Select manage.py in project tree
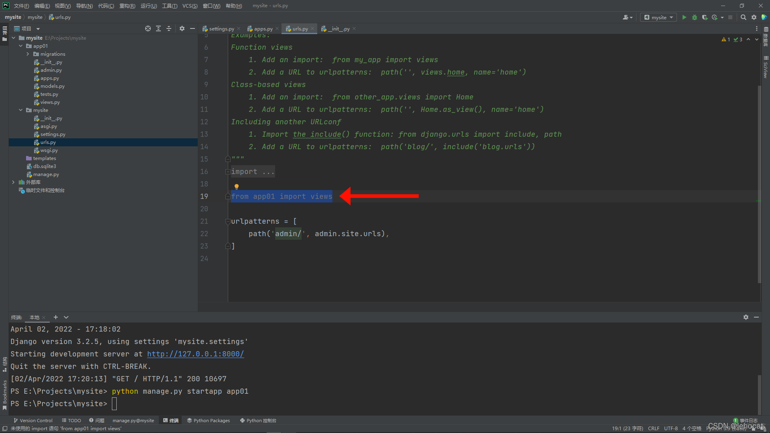The image size is (770, 433). click(x=46, y=174)
